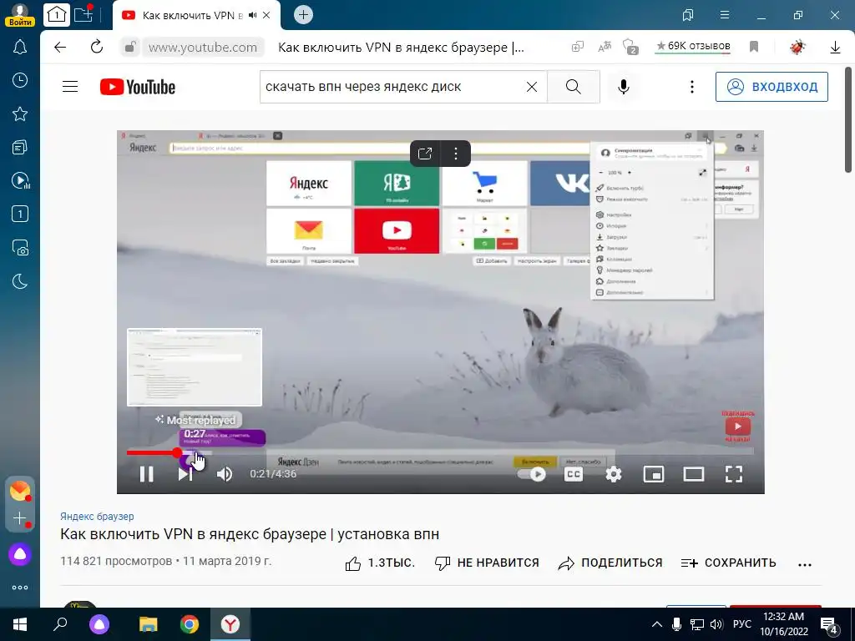The image size is (855, 641).
Task: Mute the video volume
Action: coord(225,474)
